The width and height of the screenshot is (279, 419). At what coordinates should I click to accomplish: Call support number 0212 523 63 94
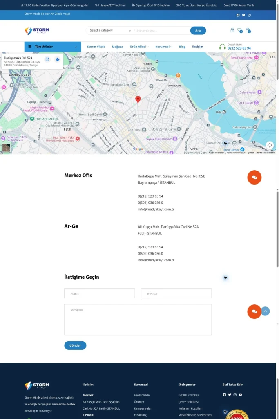(239, 48)
